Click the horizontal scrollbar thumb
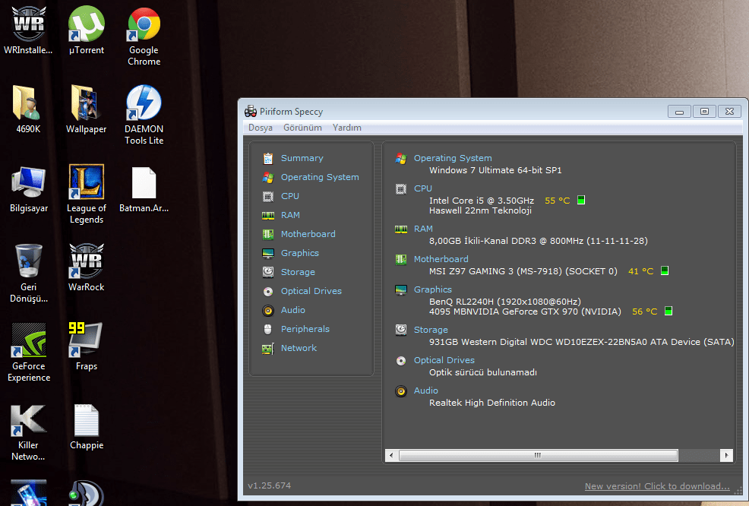Viewport: 749px width, 506px height. (x=538, y=455)
